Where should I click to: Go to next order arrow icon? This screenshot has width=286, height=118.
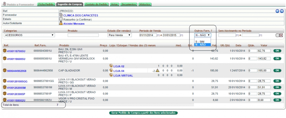(x=282, y=11)
